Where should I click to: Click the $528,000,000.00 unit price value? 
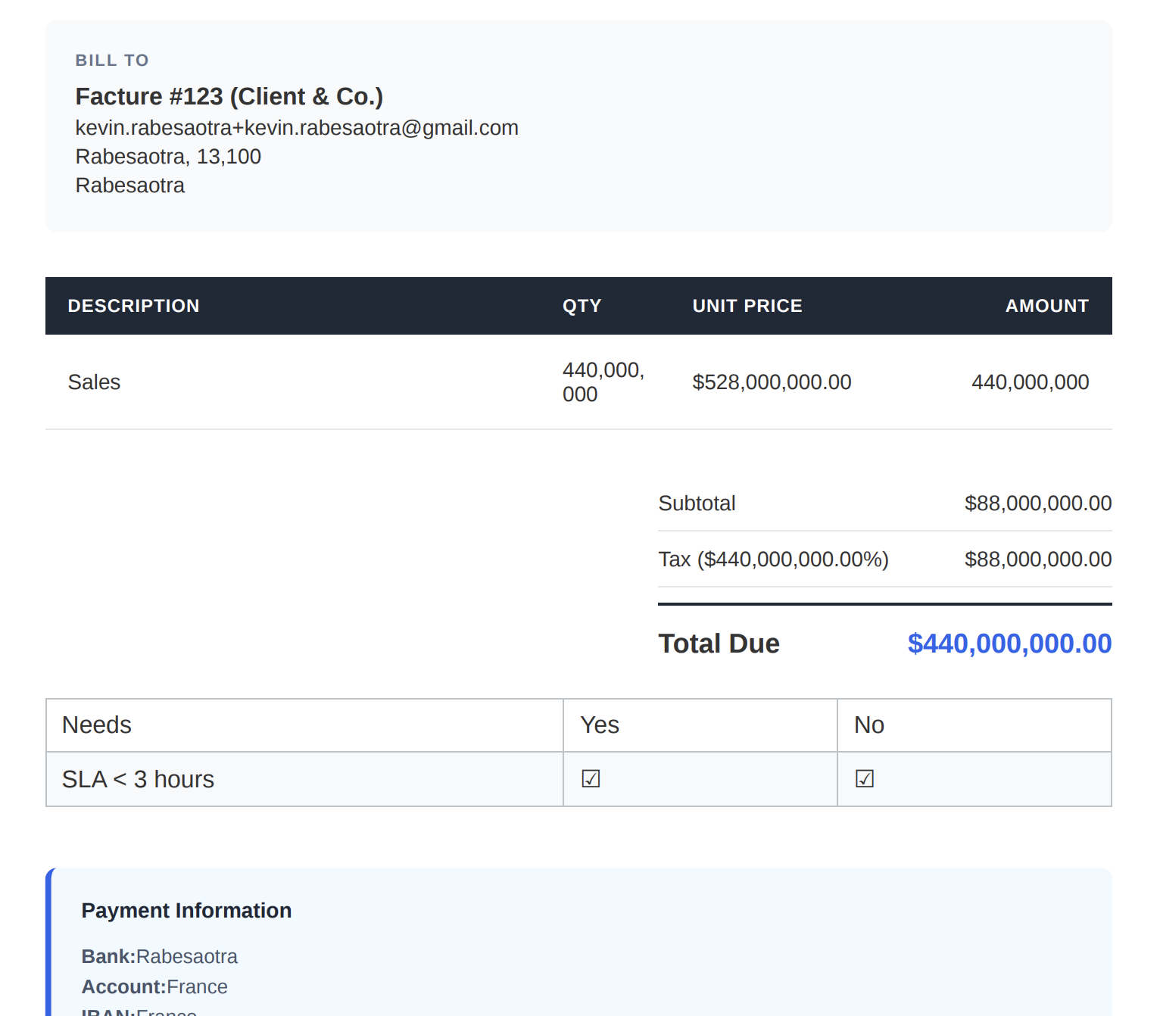click(x=772, y=382)
